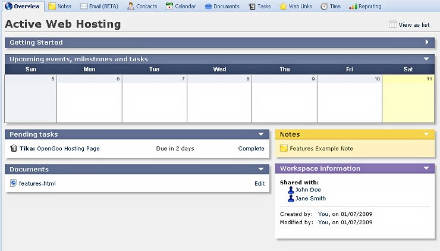Go to the Contacts tab

(x=142, y=6)
